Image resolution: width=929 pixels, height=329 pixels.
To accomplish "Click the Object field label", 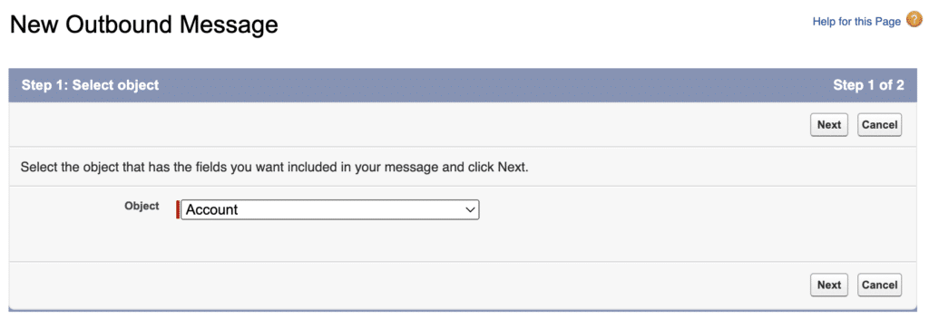I will click(142, 206).
